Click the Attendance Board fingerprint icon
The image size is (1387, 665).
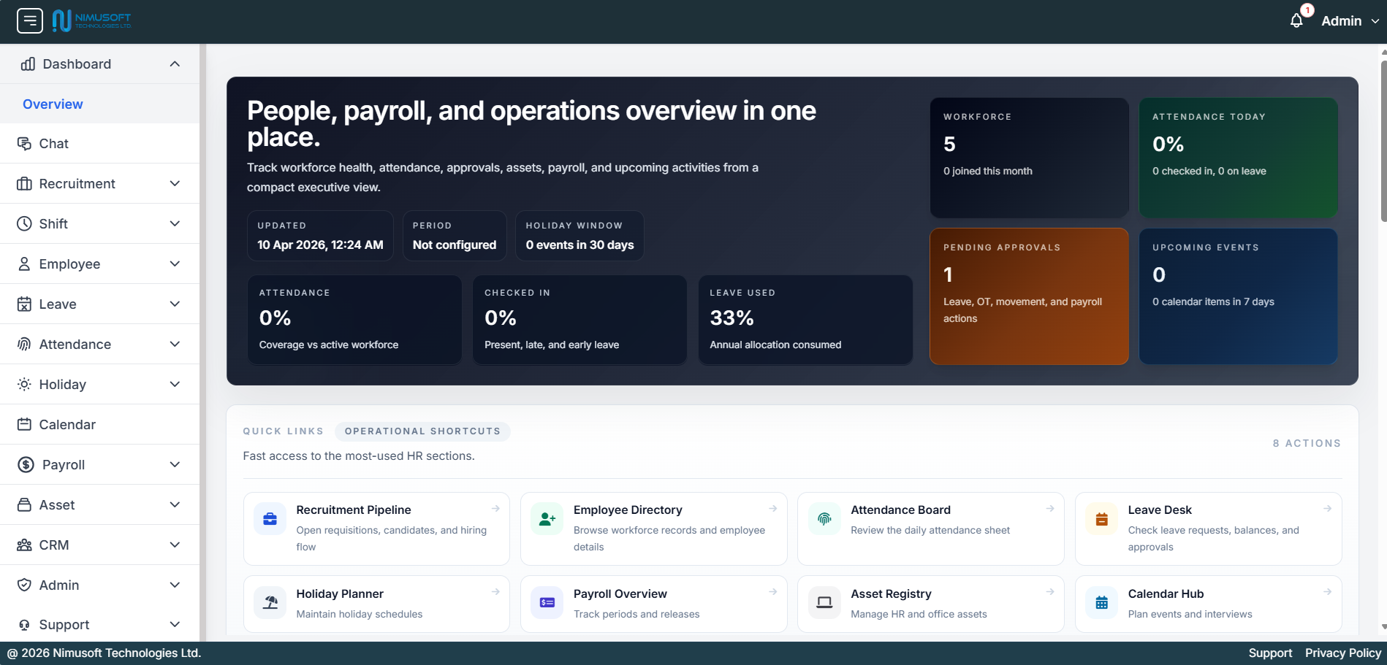point(824,518)
